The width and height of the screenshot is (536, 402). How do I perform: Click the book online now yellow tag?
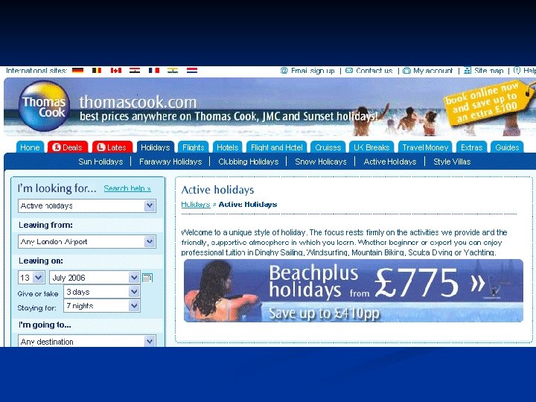pos(487,103)
